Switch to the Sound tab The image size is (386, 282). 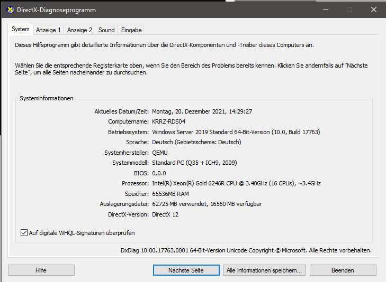(106, 30)
